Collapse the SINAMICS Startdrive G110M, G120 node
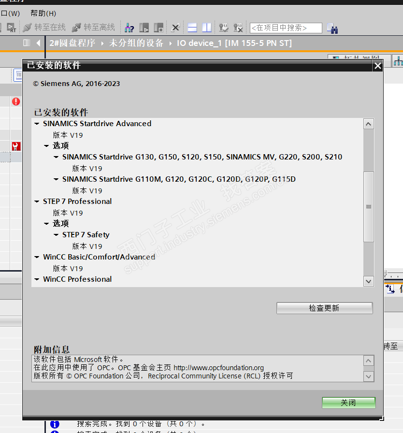 point(56,179)
